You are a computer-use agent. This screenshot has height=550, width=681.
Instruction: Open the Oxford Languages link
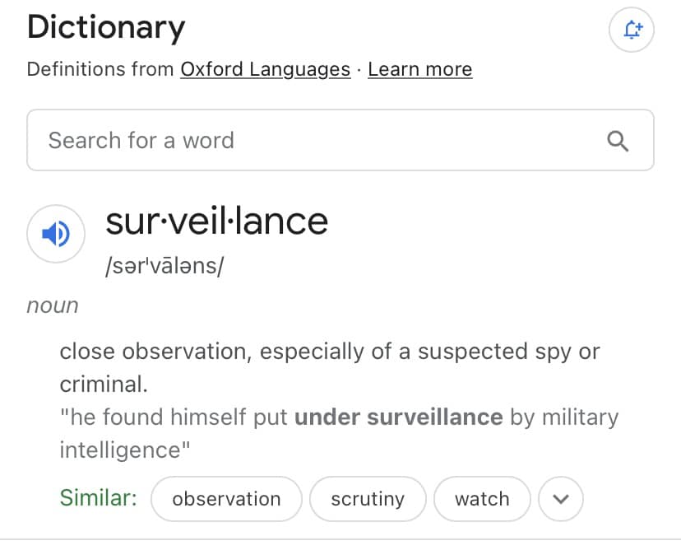265,69
